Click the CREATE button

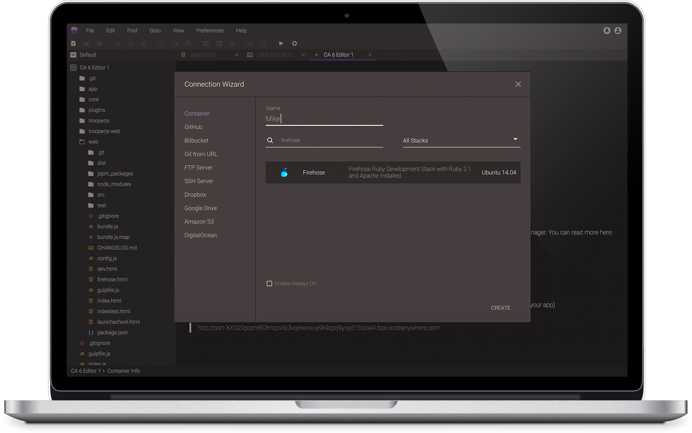click(500, 308)
